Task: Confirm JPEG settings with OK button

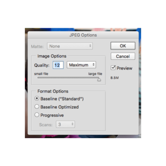Action: click(x=123, y=46)
